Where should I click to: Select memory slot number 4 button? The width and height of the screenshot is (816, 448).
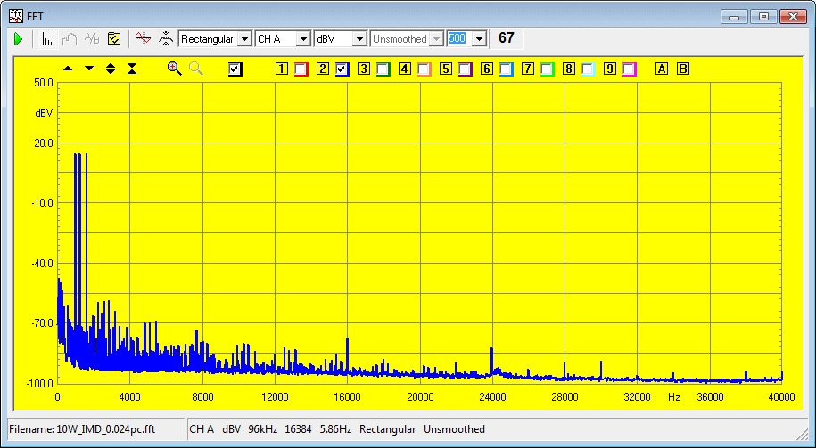pyautogui.click(x=405, y=69)
